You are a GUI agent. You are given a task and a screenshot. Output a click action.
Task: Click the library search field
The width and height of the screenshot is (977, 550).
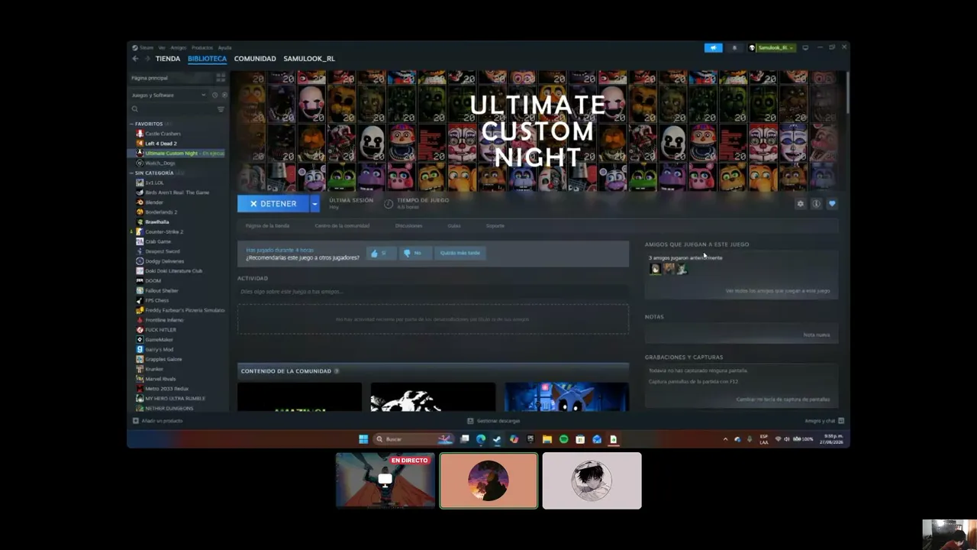[173, 109]
